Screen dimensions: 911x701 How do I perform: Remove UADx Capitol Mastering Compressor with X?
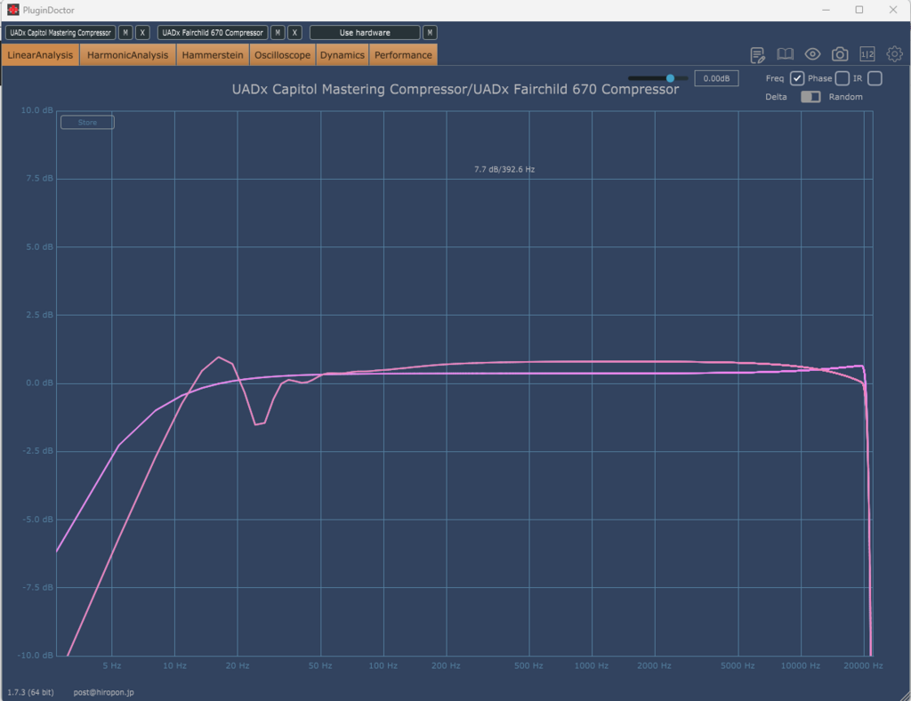tap(142, 33)
